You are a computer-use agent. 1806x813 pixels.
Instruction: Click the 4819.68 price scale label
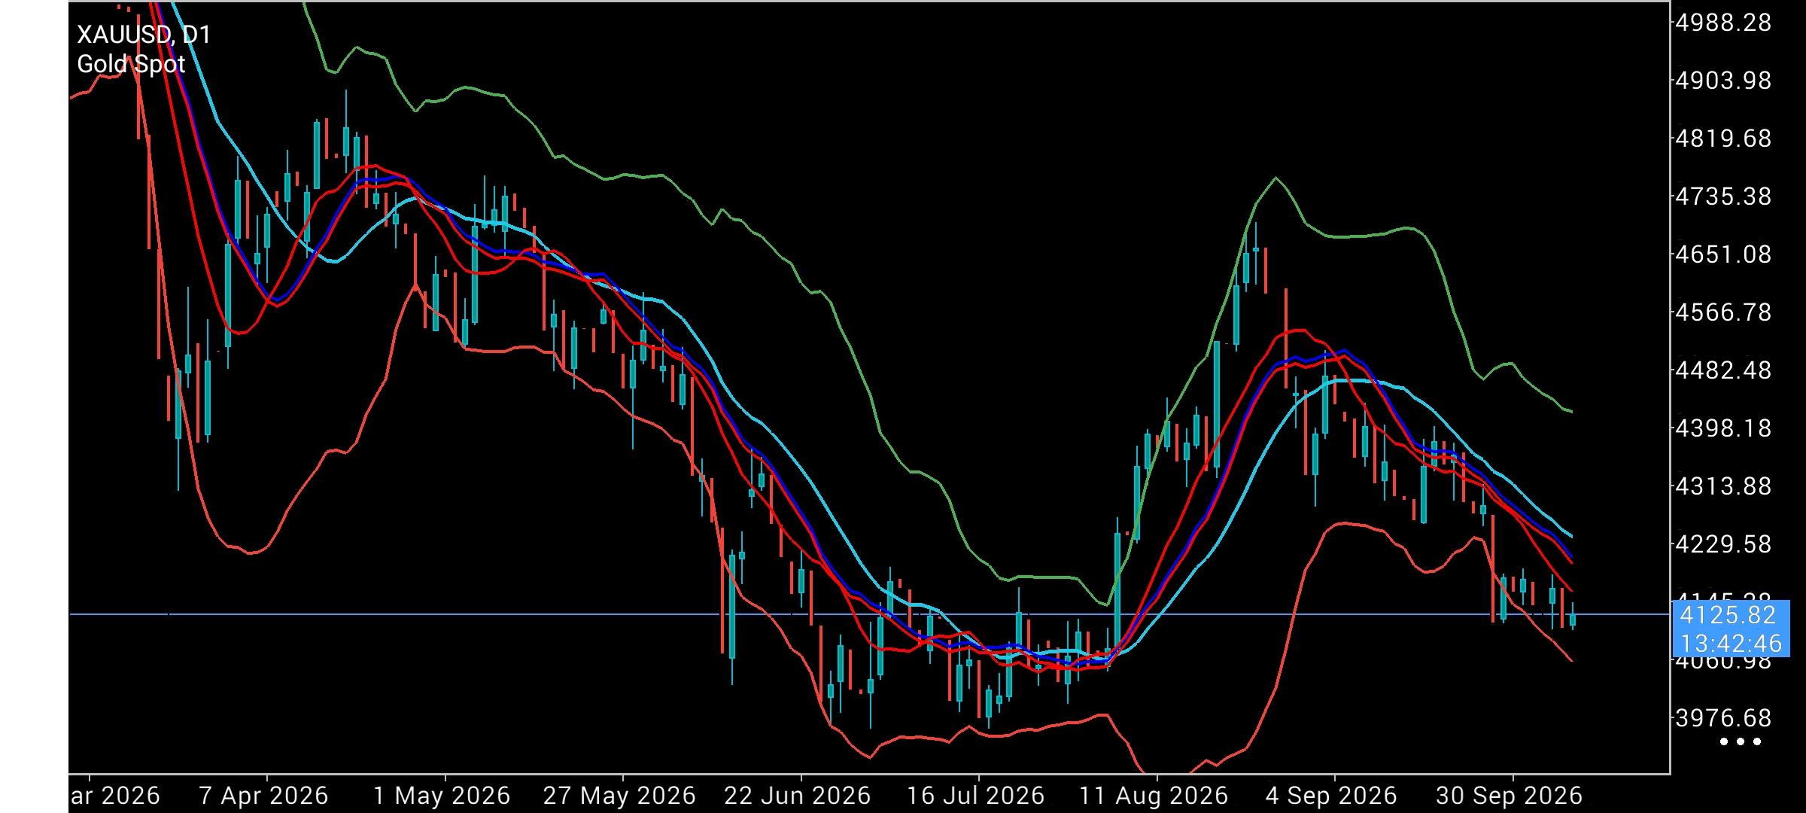1723,139
